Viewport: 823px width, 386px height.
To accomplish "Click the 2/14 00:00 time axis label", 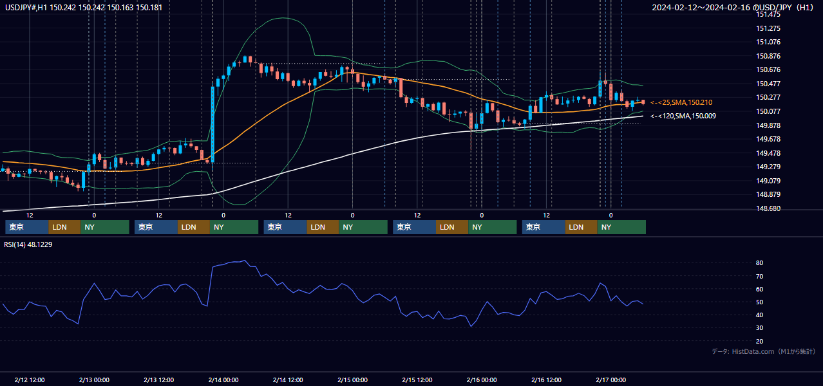I will [x=223, y=380].
